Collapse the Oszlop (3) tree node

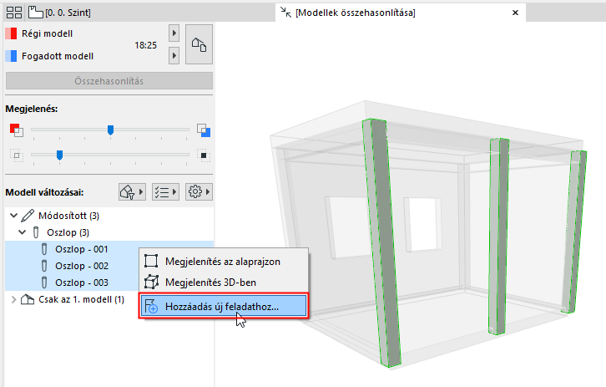23,232
